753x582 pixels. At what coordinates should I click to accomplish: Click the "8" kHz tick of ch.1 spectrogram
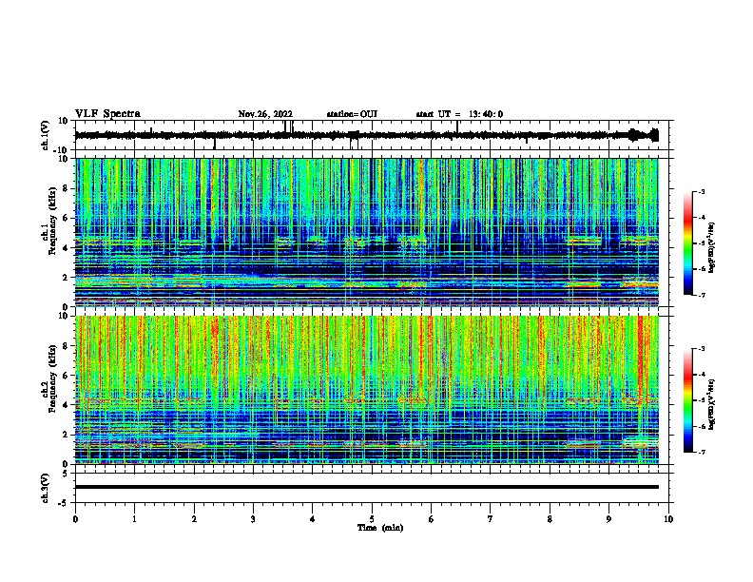click(x=66, y=188)
